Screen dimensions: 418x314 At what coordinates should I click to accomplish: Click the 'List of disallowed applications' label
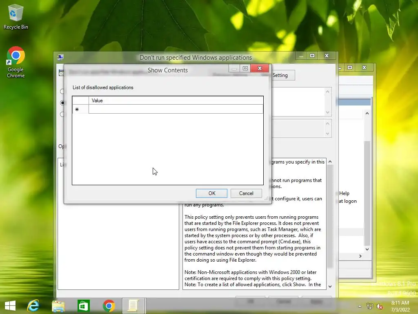(103, 87)
